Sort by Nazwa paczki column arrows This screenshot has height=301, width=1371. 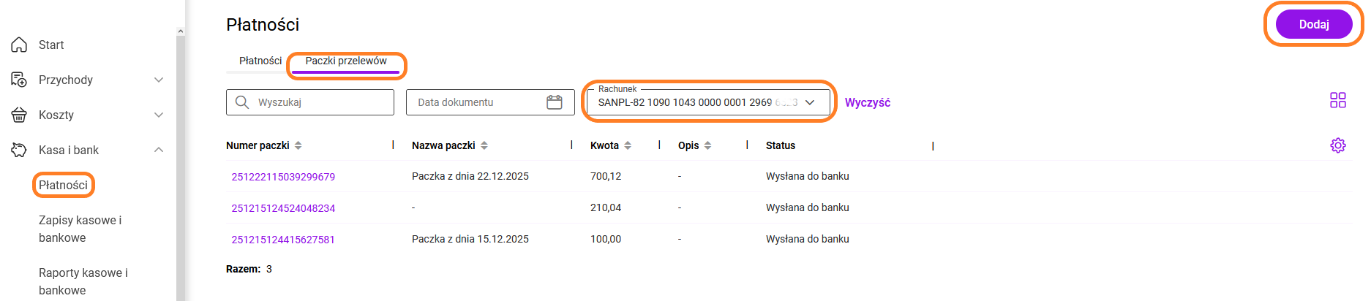point(484,145)
